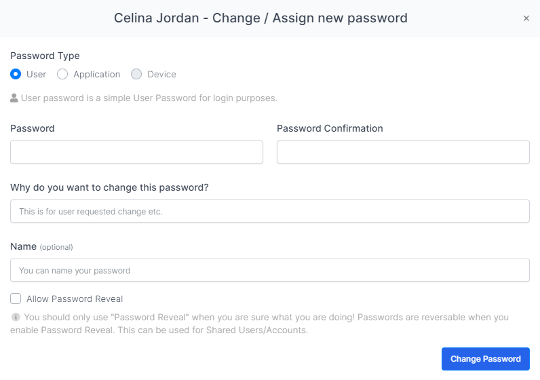Image resolution: width=540 pixels, height=380 pixels.
Task: Focus the optional Name input field
Action: coord(270,270)
